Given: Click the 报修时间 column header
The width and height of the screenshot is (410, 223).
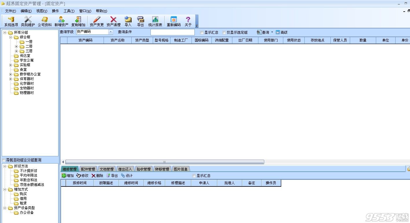Looking at the screenshot, I should pos(80,183).
